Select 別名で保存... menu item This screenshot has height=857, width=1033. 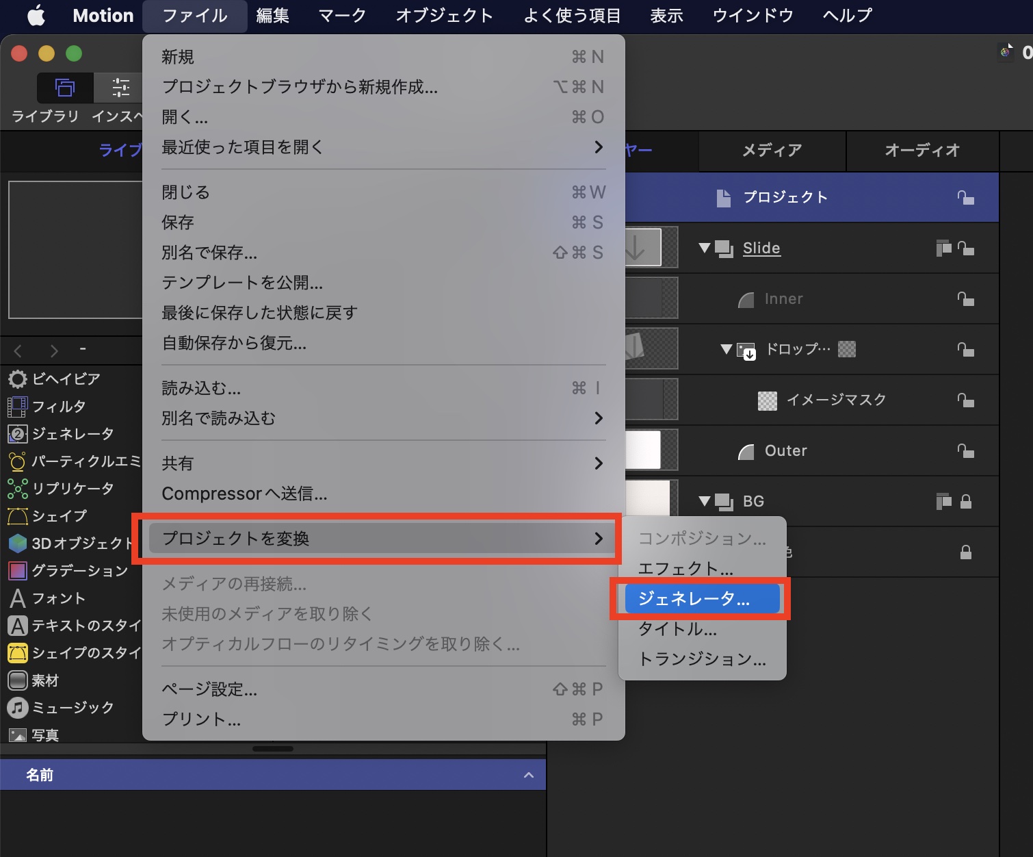click(x=383, y=253)
